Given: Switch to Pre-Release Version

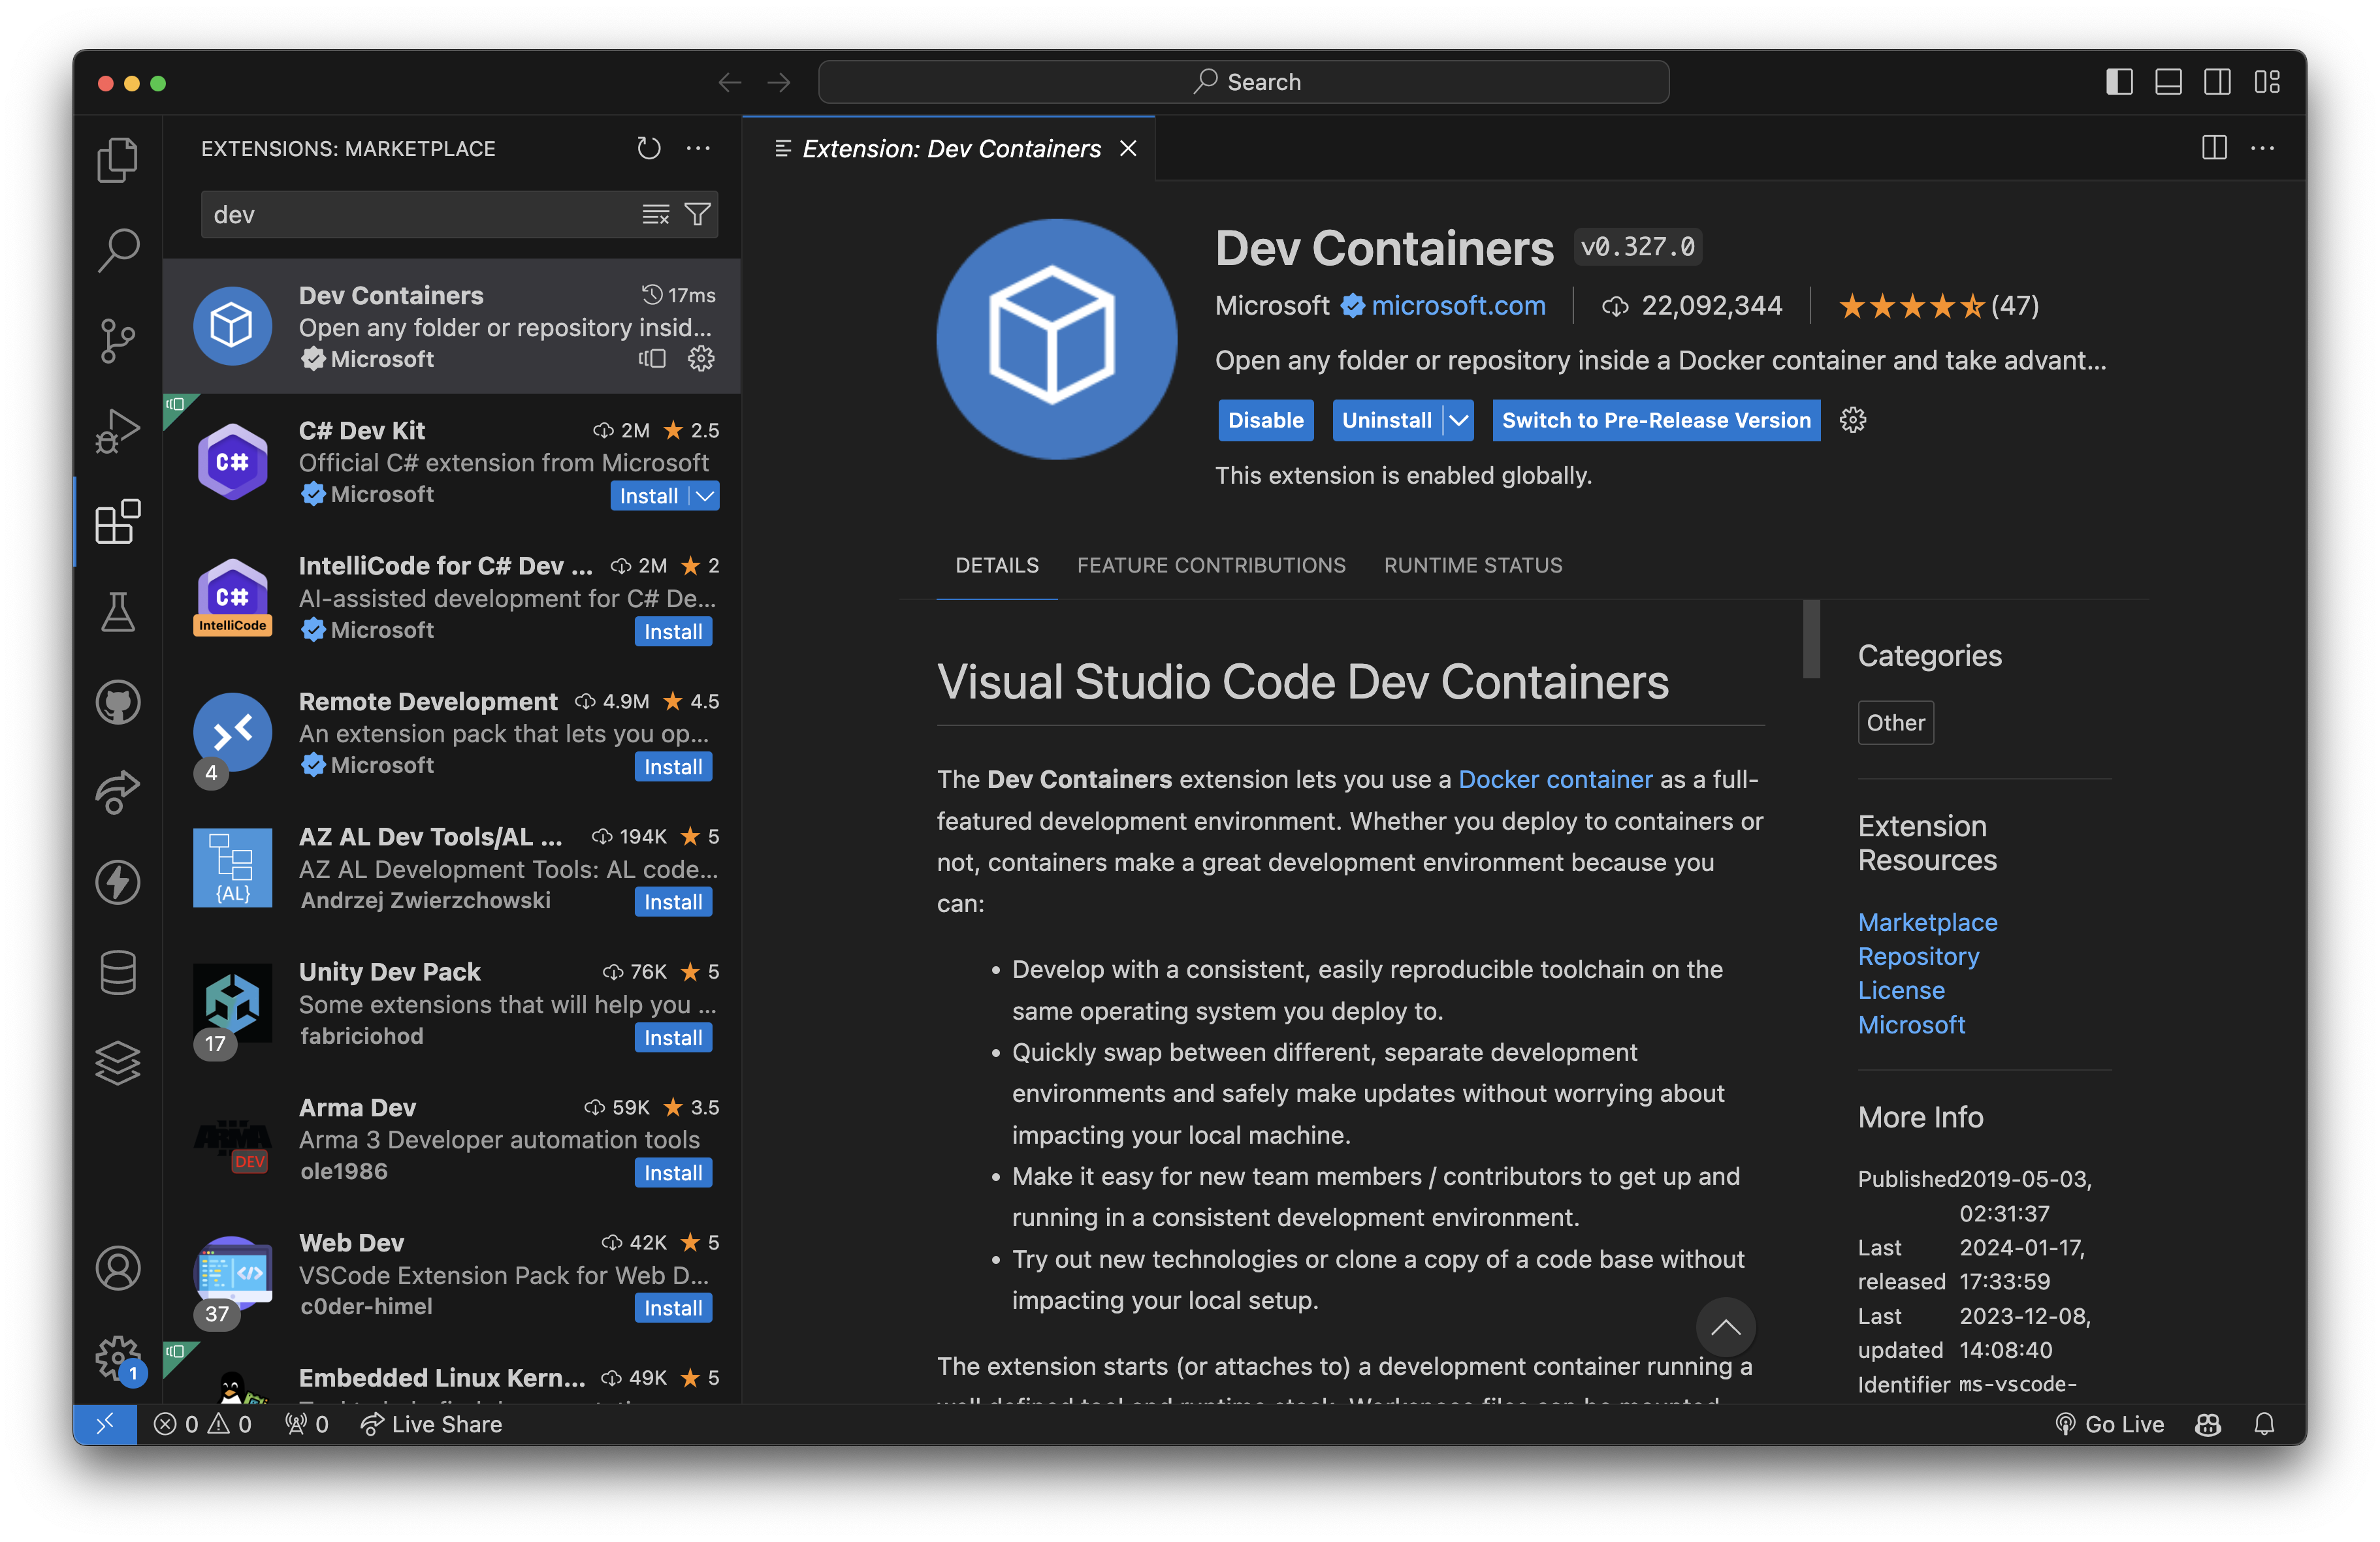Looking at the screenshot, I should point(1656,420).
